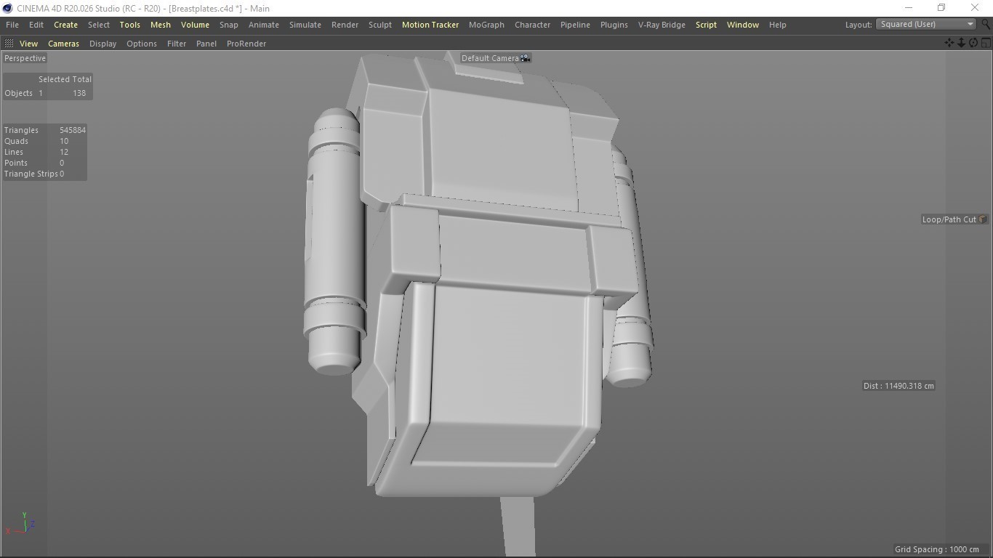
Task: Click the Loop/Path Cut tool icon
Action: 983,219
